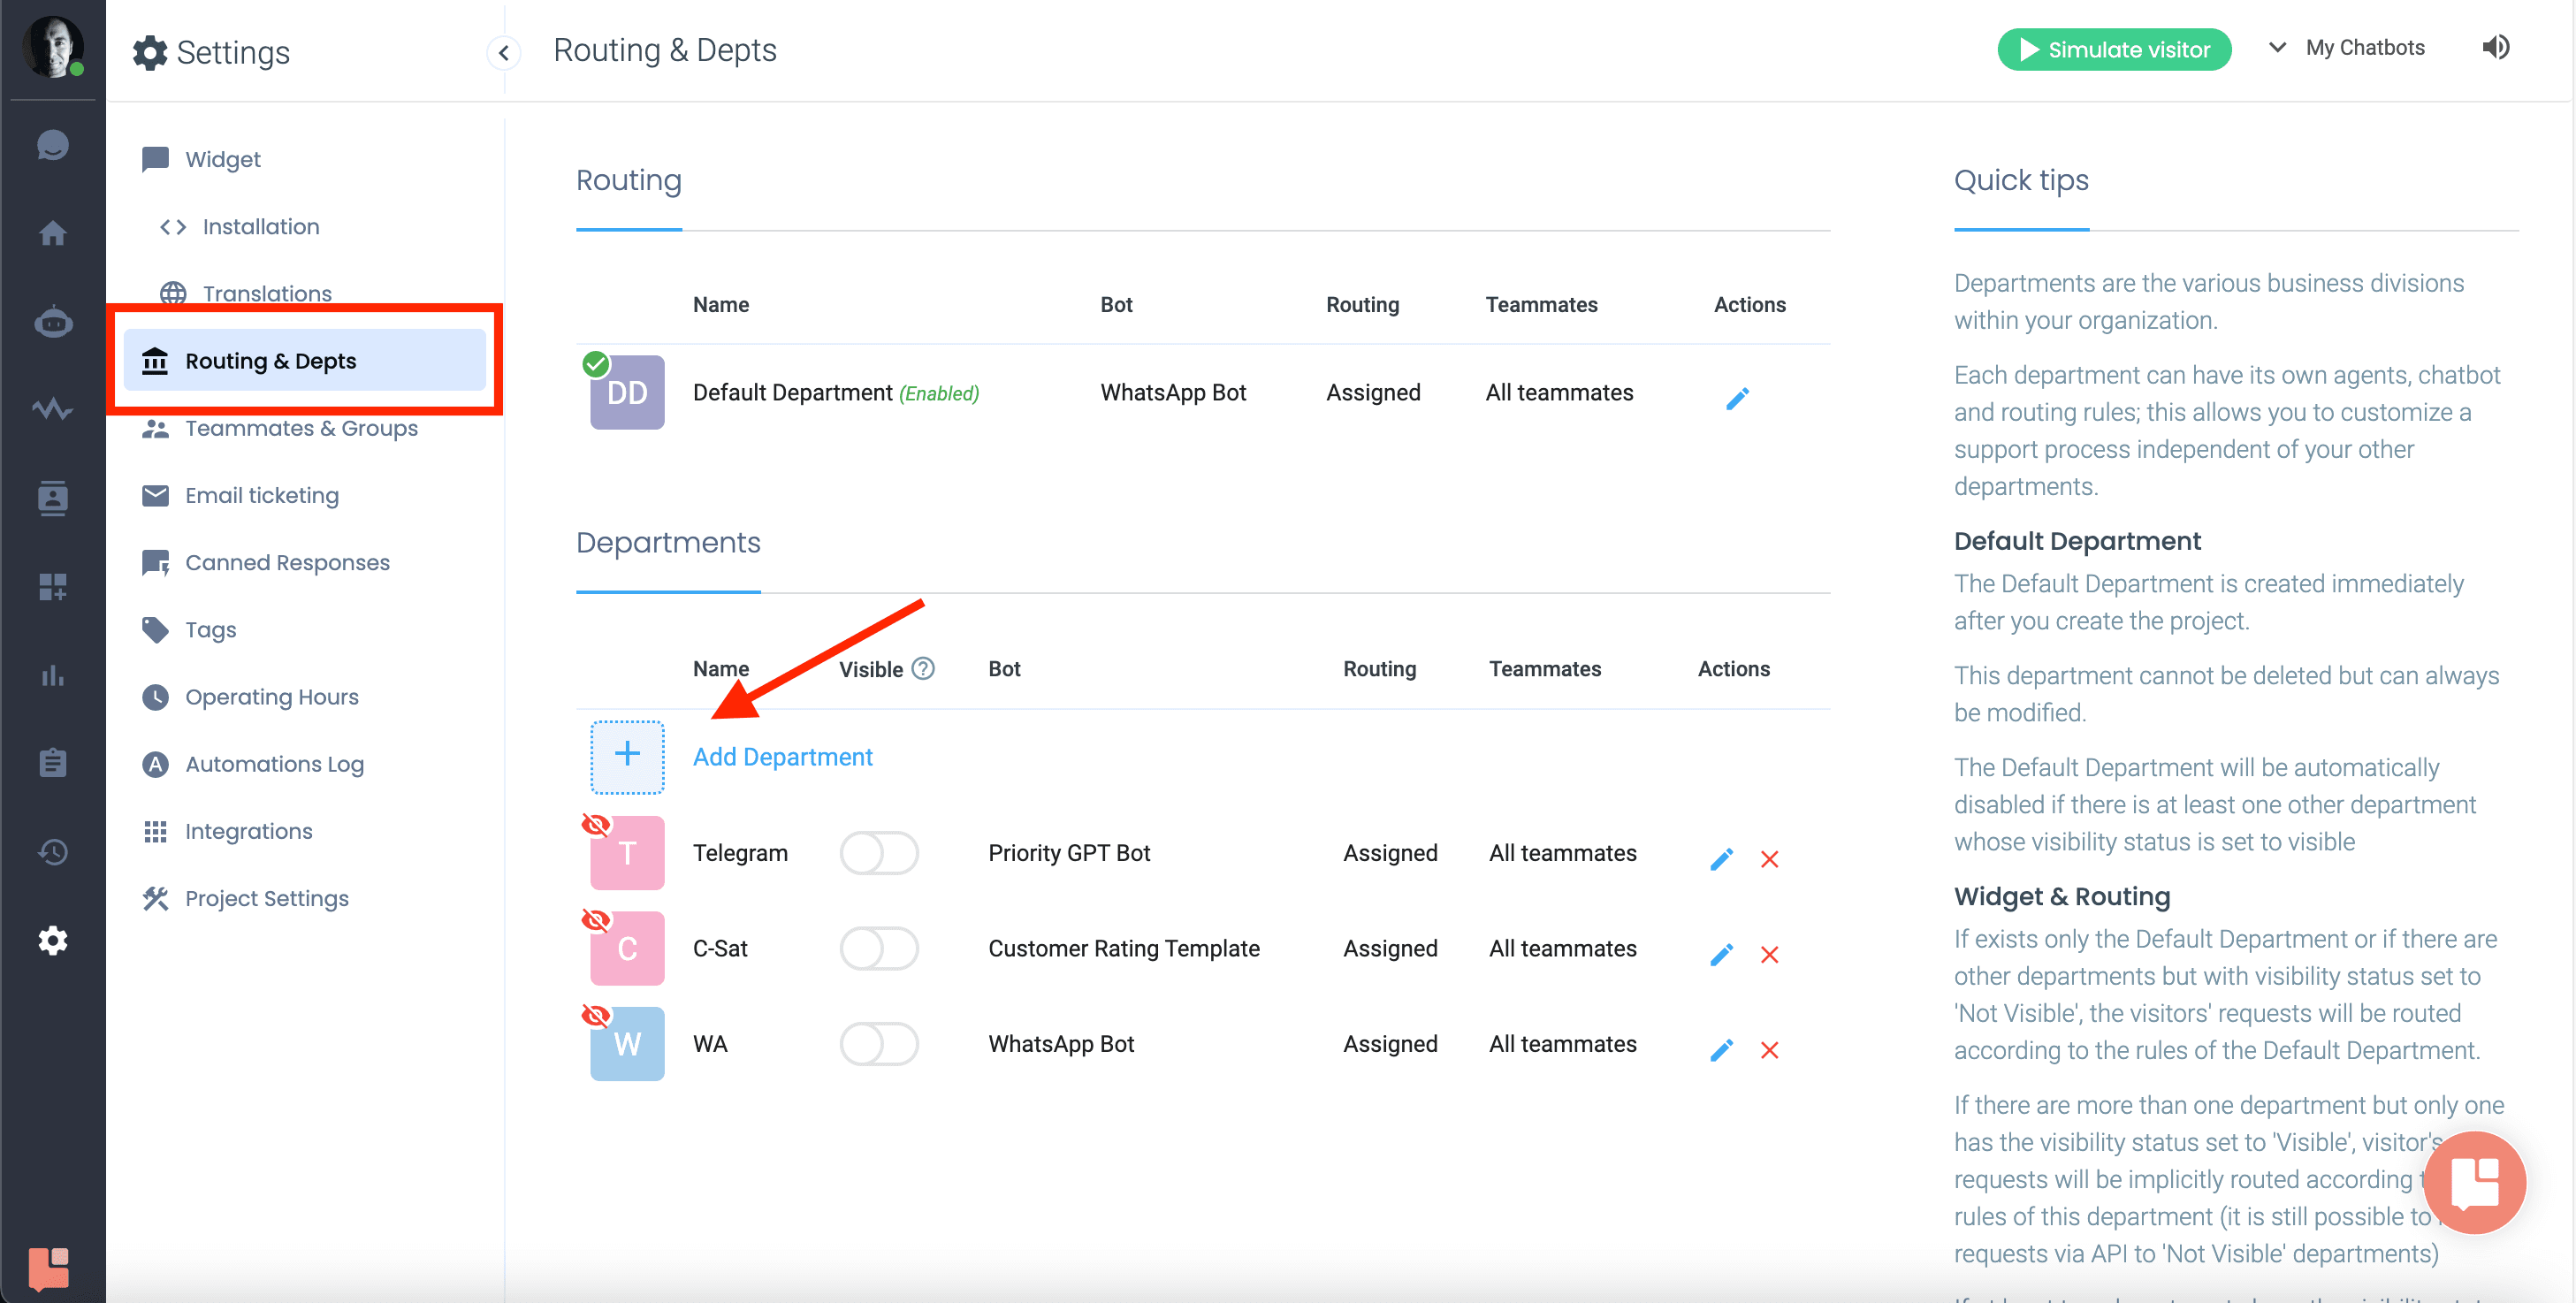Edit the Telegram department
2576x1303 pixels.
click(1721, 859)
